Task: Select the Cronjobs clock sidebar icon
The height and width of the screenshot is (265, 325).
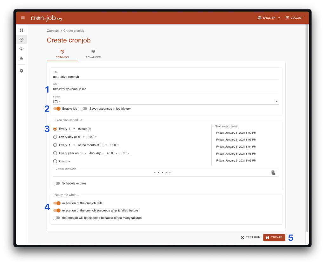Action: [x=21, y=40]
